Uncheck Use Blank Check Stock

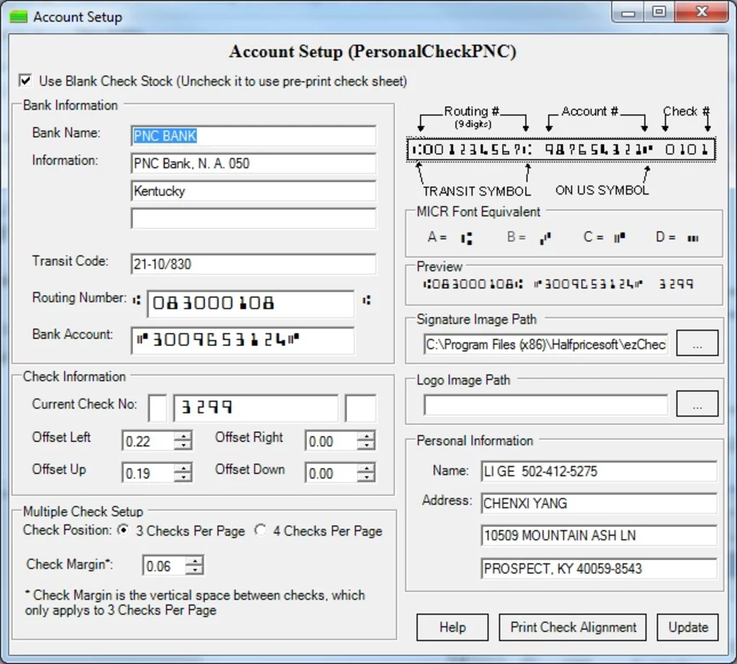tap(25, 81)
